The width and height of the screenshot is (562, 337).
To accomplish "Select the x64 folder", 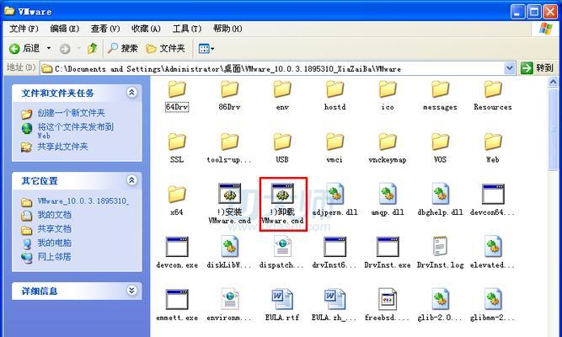I will pyautogui.click(x=177, y=201).
